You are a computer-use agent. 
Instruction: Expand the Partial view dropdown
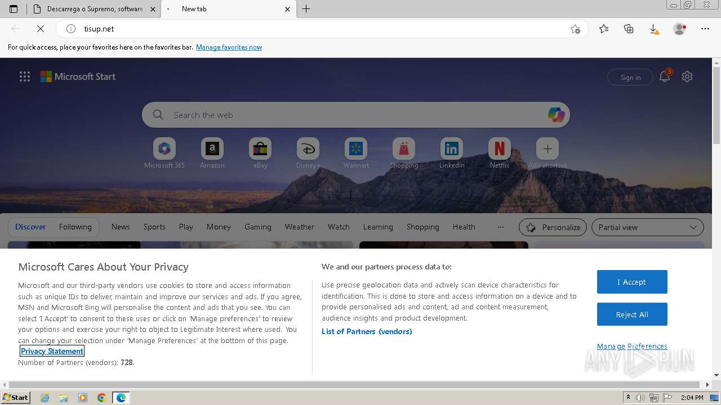pos(648,227)
